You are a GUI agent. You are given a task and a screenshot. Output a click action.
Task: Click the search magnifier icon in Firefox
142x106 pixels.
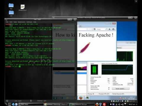click(106, 29)
